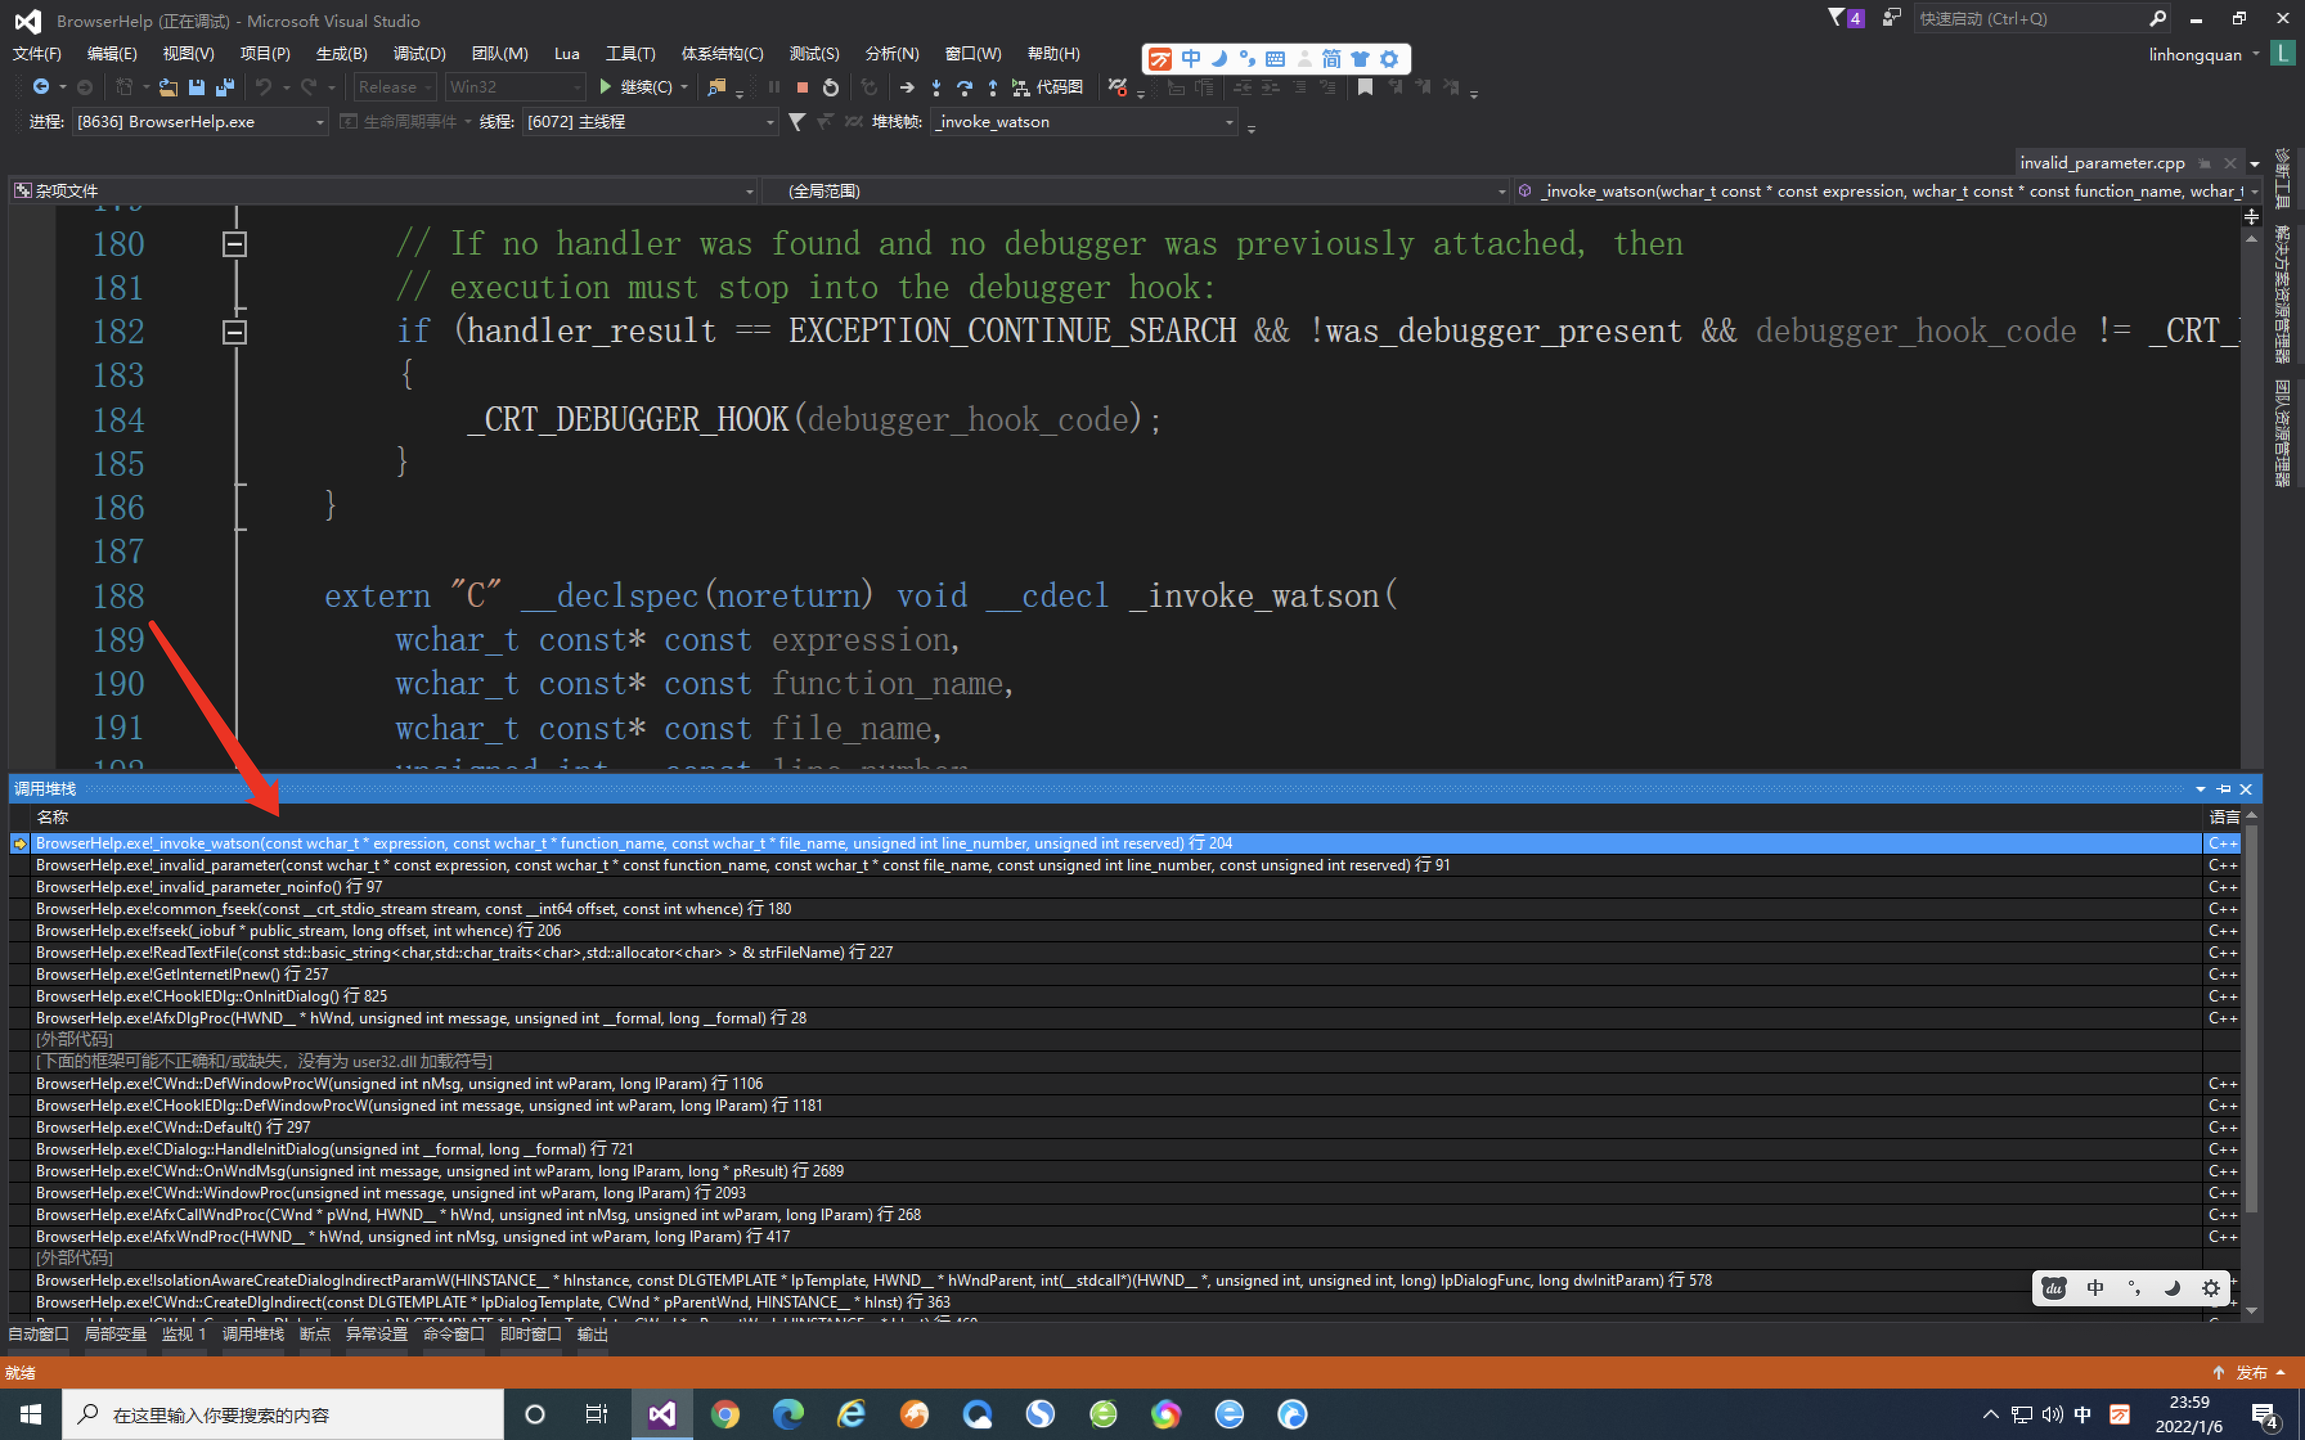Click the Step Over debug icon
This screenshot has width=2305, height=1440.
pyautogui.click(x=964, y=87)
